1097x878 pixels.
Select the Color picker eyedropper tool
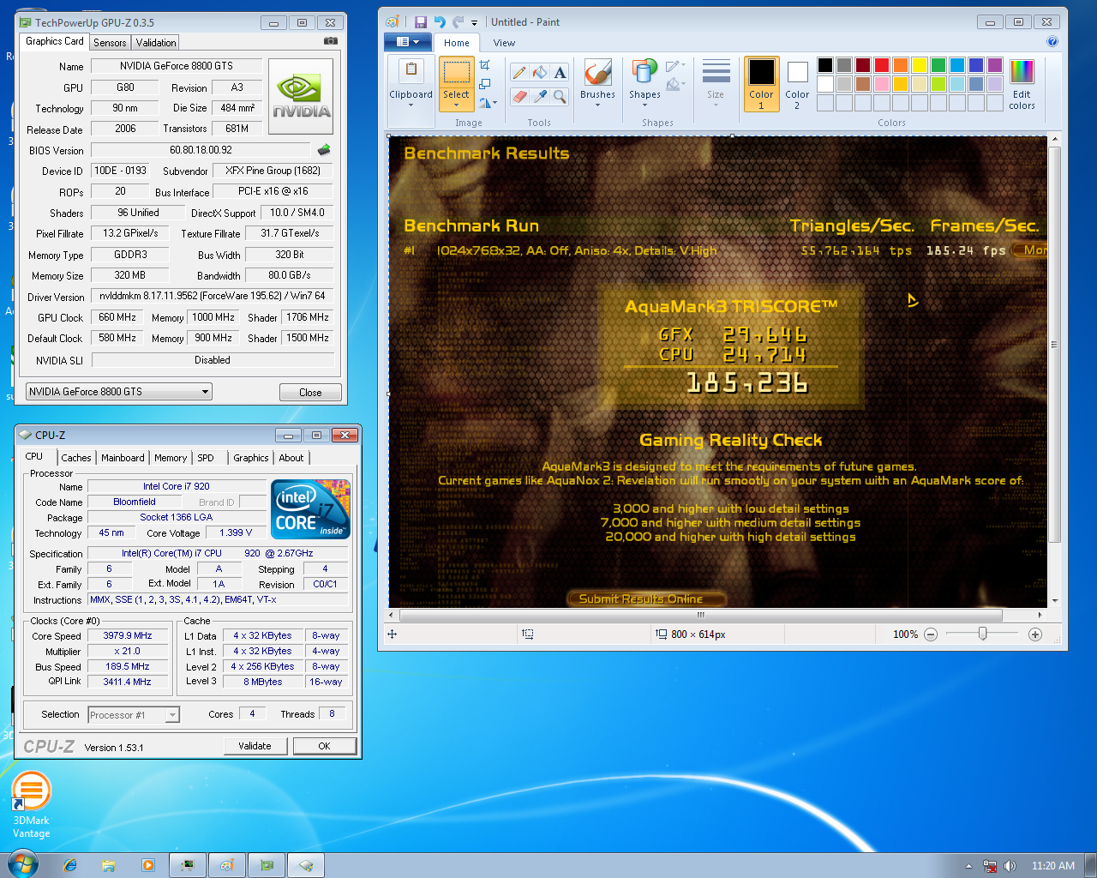(x=539, y=97)
